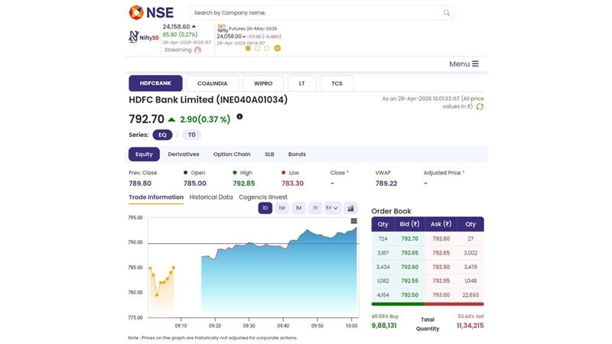Click the NSE logo
The height and width of the screenshot is (344, 612).
[x=150, y=12]
